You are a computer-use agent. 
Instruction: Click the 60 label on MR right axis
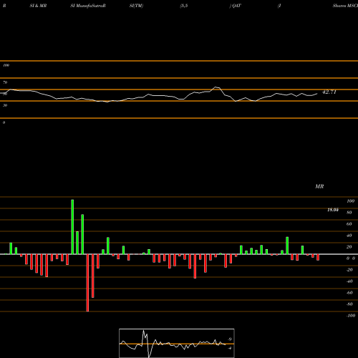click(x=349, y=224)
